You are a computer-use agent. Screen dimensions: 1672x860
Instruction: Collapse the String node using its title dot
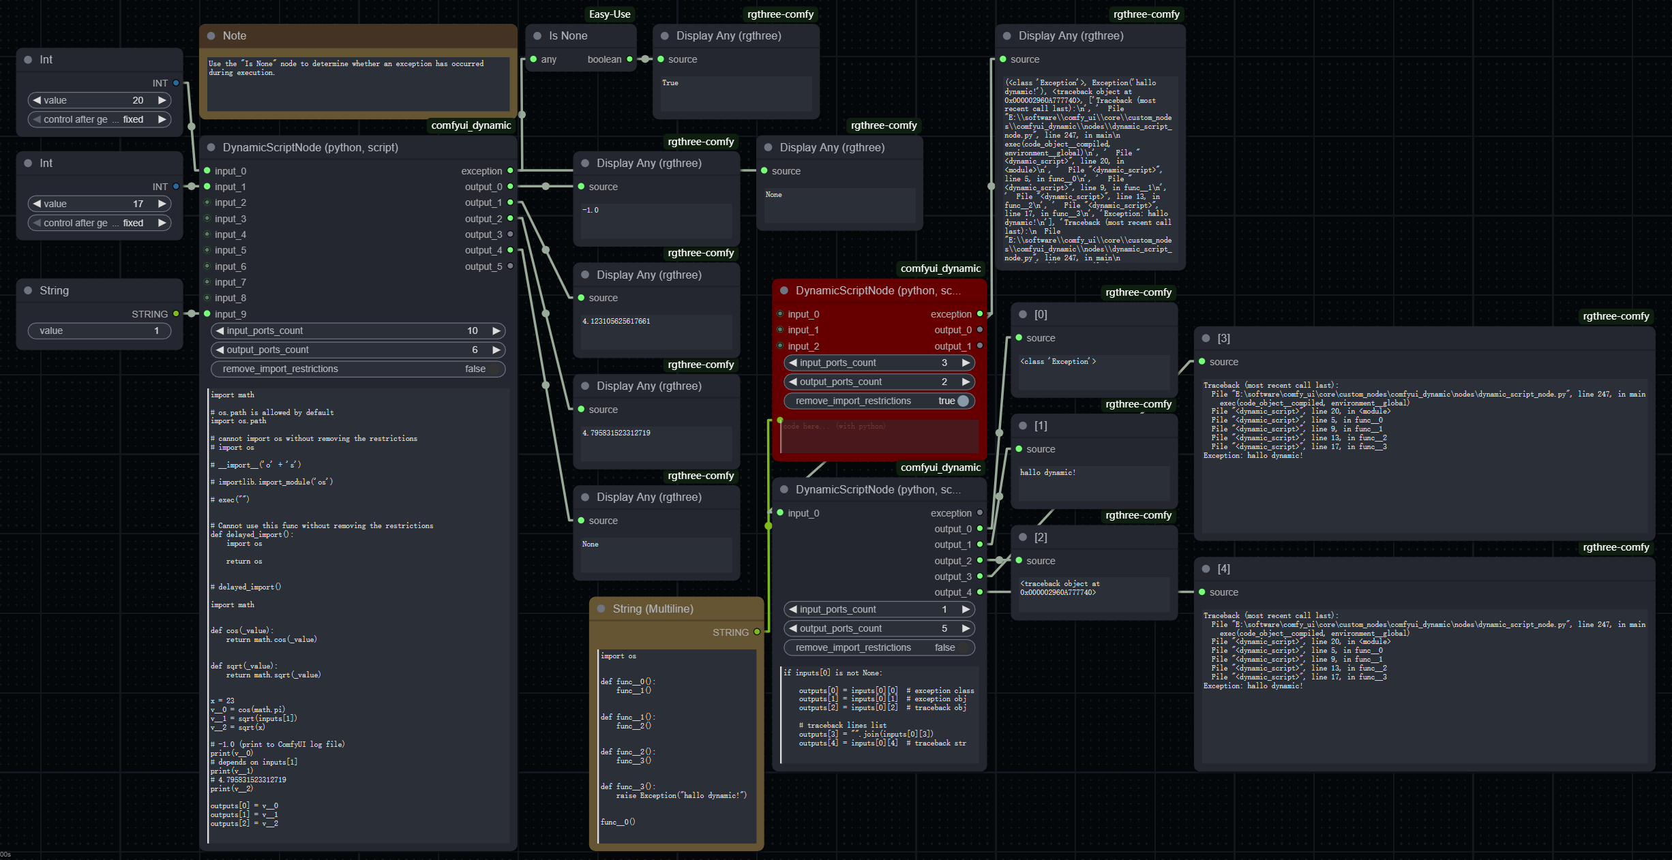28,290
